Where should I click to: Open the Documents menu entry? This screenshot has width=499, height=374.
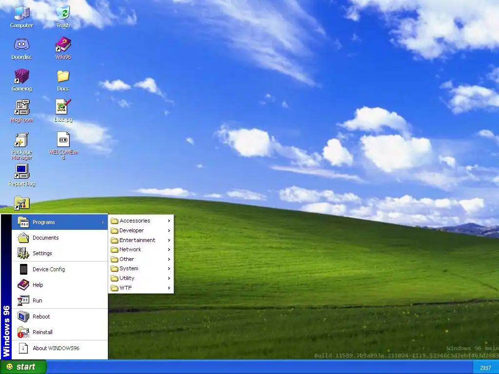pyautogui.click(x=60, y=238)
